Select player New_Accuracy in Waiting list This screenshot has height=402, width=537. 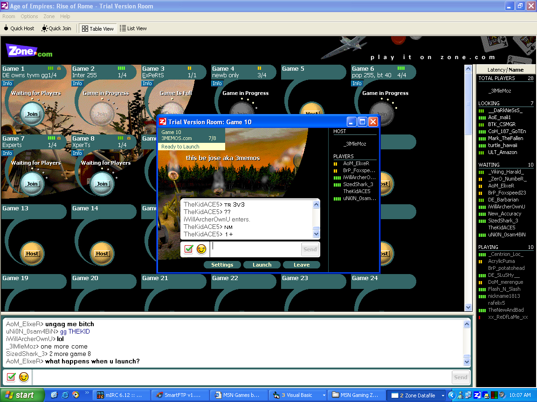tap(504, 214)
